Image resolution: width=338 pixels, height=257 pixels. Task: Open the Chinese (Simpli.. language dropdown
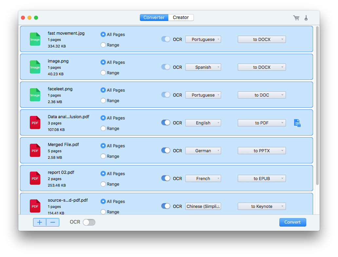click(x=203, y=206)
